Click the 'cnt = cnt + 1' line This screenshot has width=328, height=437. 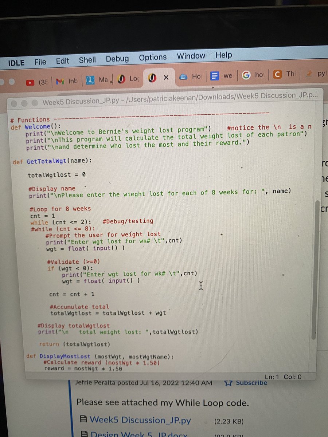click(x=72, y=294)
